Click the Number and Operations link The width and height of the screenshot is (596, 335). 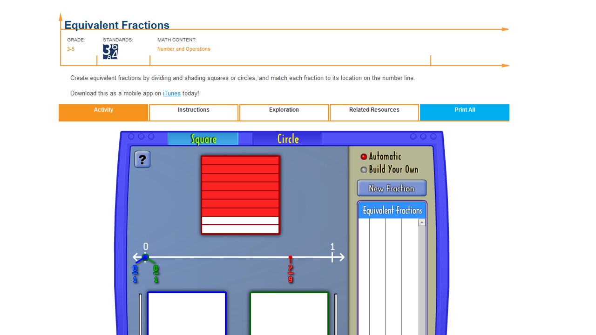click(183, 49)
